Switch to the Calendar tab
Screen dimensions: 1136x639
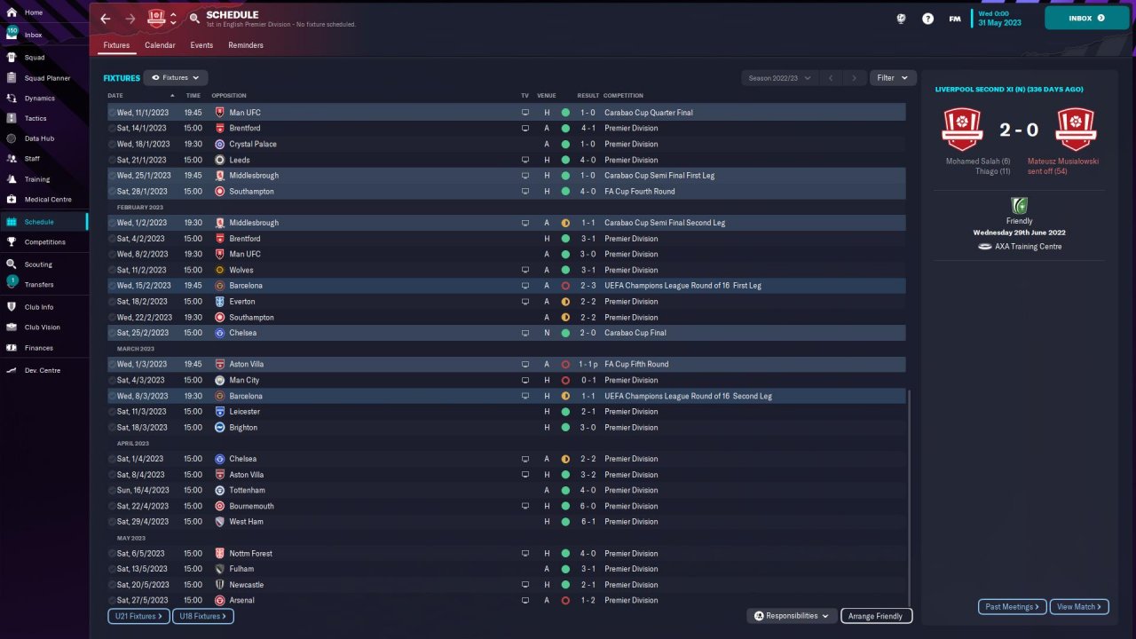[160, 45]
